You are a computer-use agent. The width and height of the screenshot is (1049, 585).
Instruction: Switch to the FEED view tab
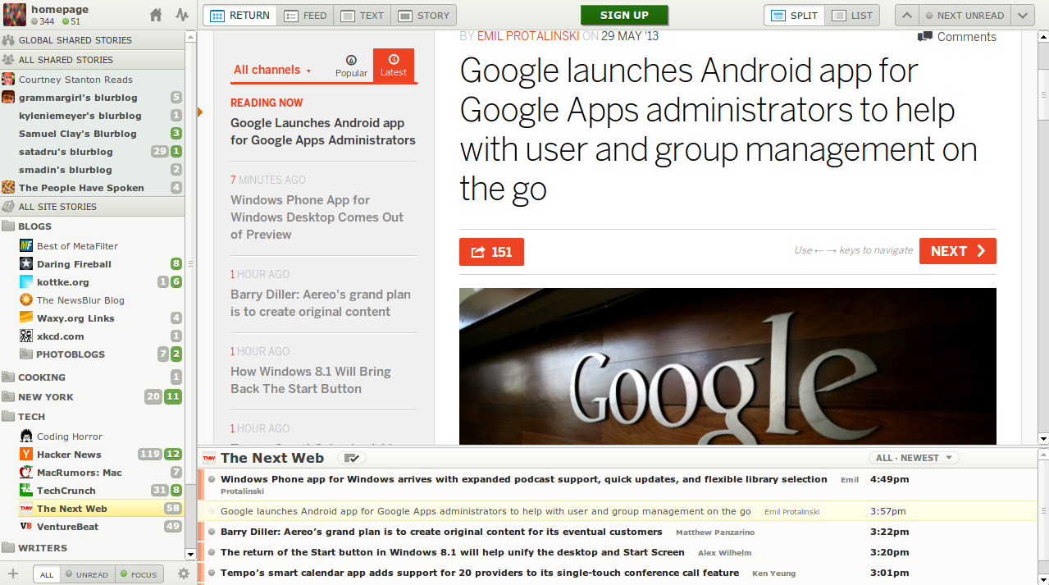[305, 16]
